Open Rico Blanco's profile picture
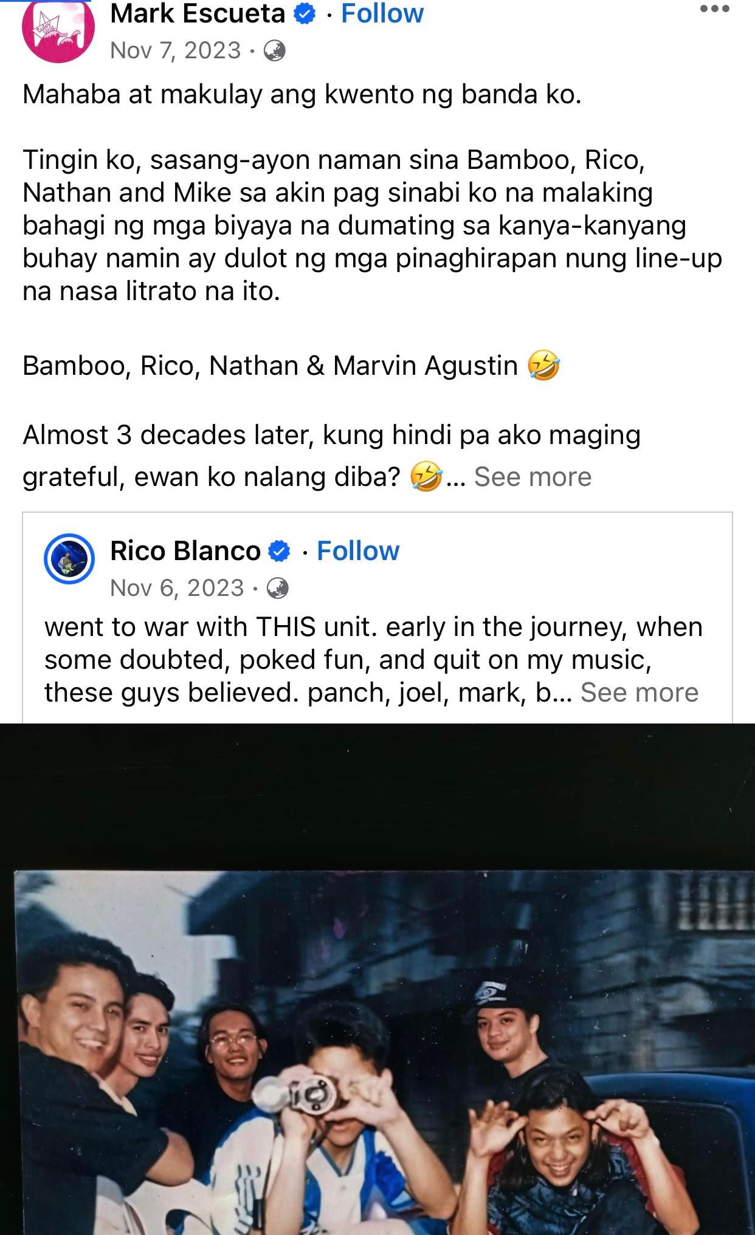Viewport: 755px width, 1235px height. click(69, 558)
